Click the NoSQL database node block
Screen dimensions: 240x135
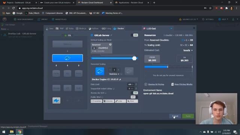[79, 73]
